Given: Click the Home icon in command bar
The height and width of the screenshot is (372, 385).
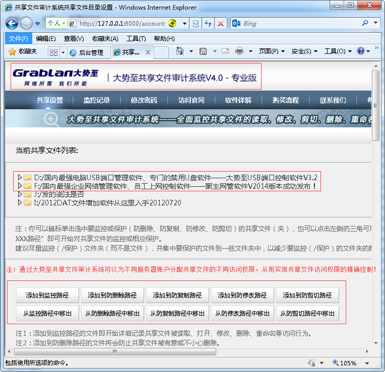Looking at the screenshot, I should point(180,51).
